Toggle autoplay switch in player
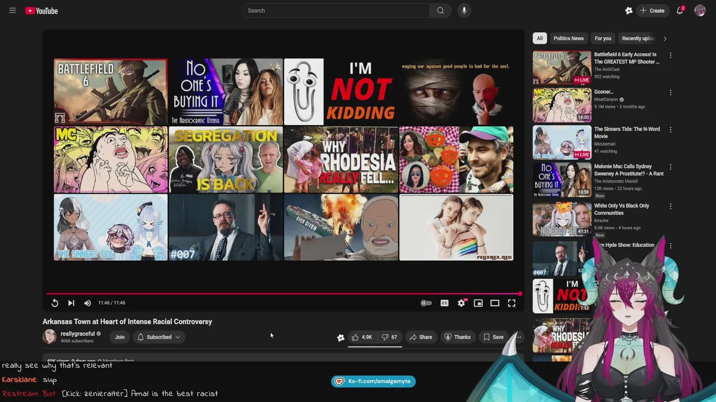Screen dimensions: 716x402 click(x=426, y=303)
